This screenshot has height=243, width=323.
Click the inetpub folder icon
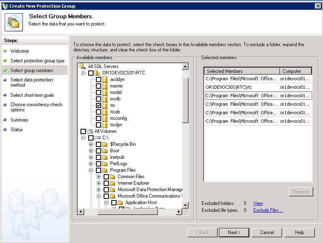tap(105, 157)
